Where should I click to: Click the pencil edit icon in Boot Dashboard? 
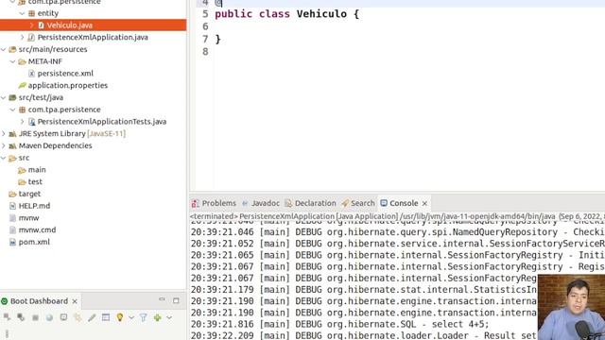(92, 317)
